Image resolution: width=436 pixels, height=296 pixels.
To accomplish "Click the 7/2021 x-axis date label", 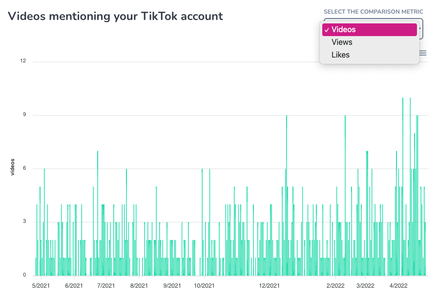I will pos(106,286).
